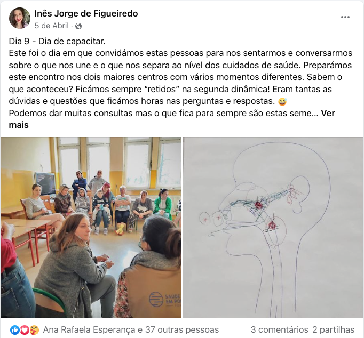Click the windows in the meeting photo
364x338 pixels.
coord(119,162)
